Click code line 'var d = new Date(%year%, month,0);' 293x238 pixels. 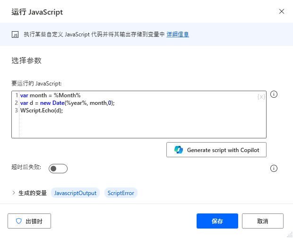click(x=68, y=103)
